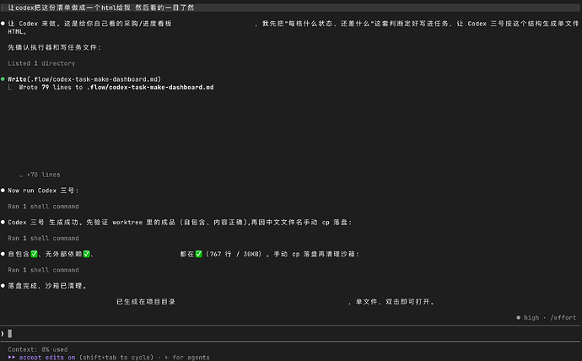Click the 已生成在项目目录 text
The width and height of the screenshot is (582, 361).
point(146,302)
